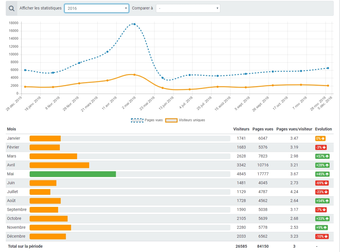Screen dimensions: 340x252
Task: Click the +57% evolution badge for Mars
Action: pyautogui.click(x=322, y=156)
